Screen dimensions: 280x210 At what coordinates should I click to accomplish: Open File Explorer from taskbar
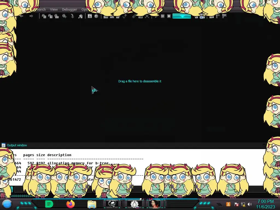[x=92, y=204]
